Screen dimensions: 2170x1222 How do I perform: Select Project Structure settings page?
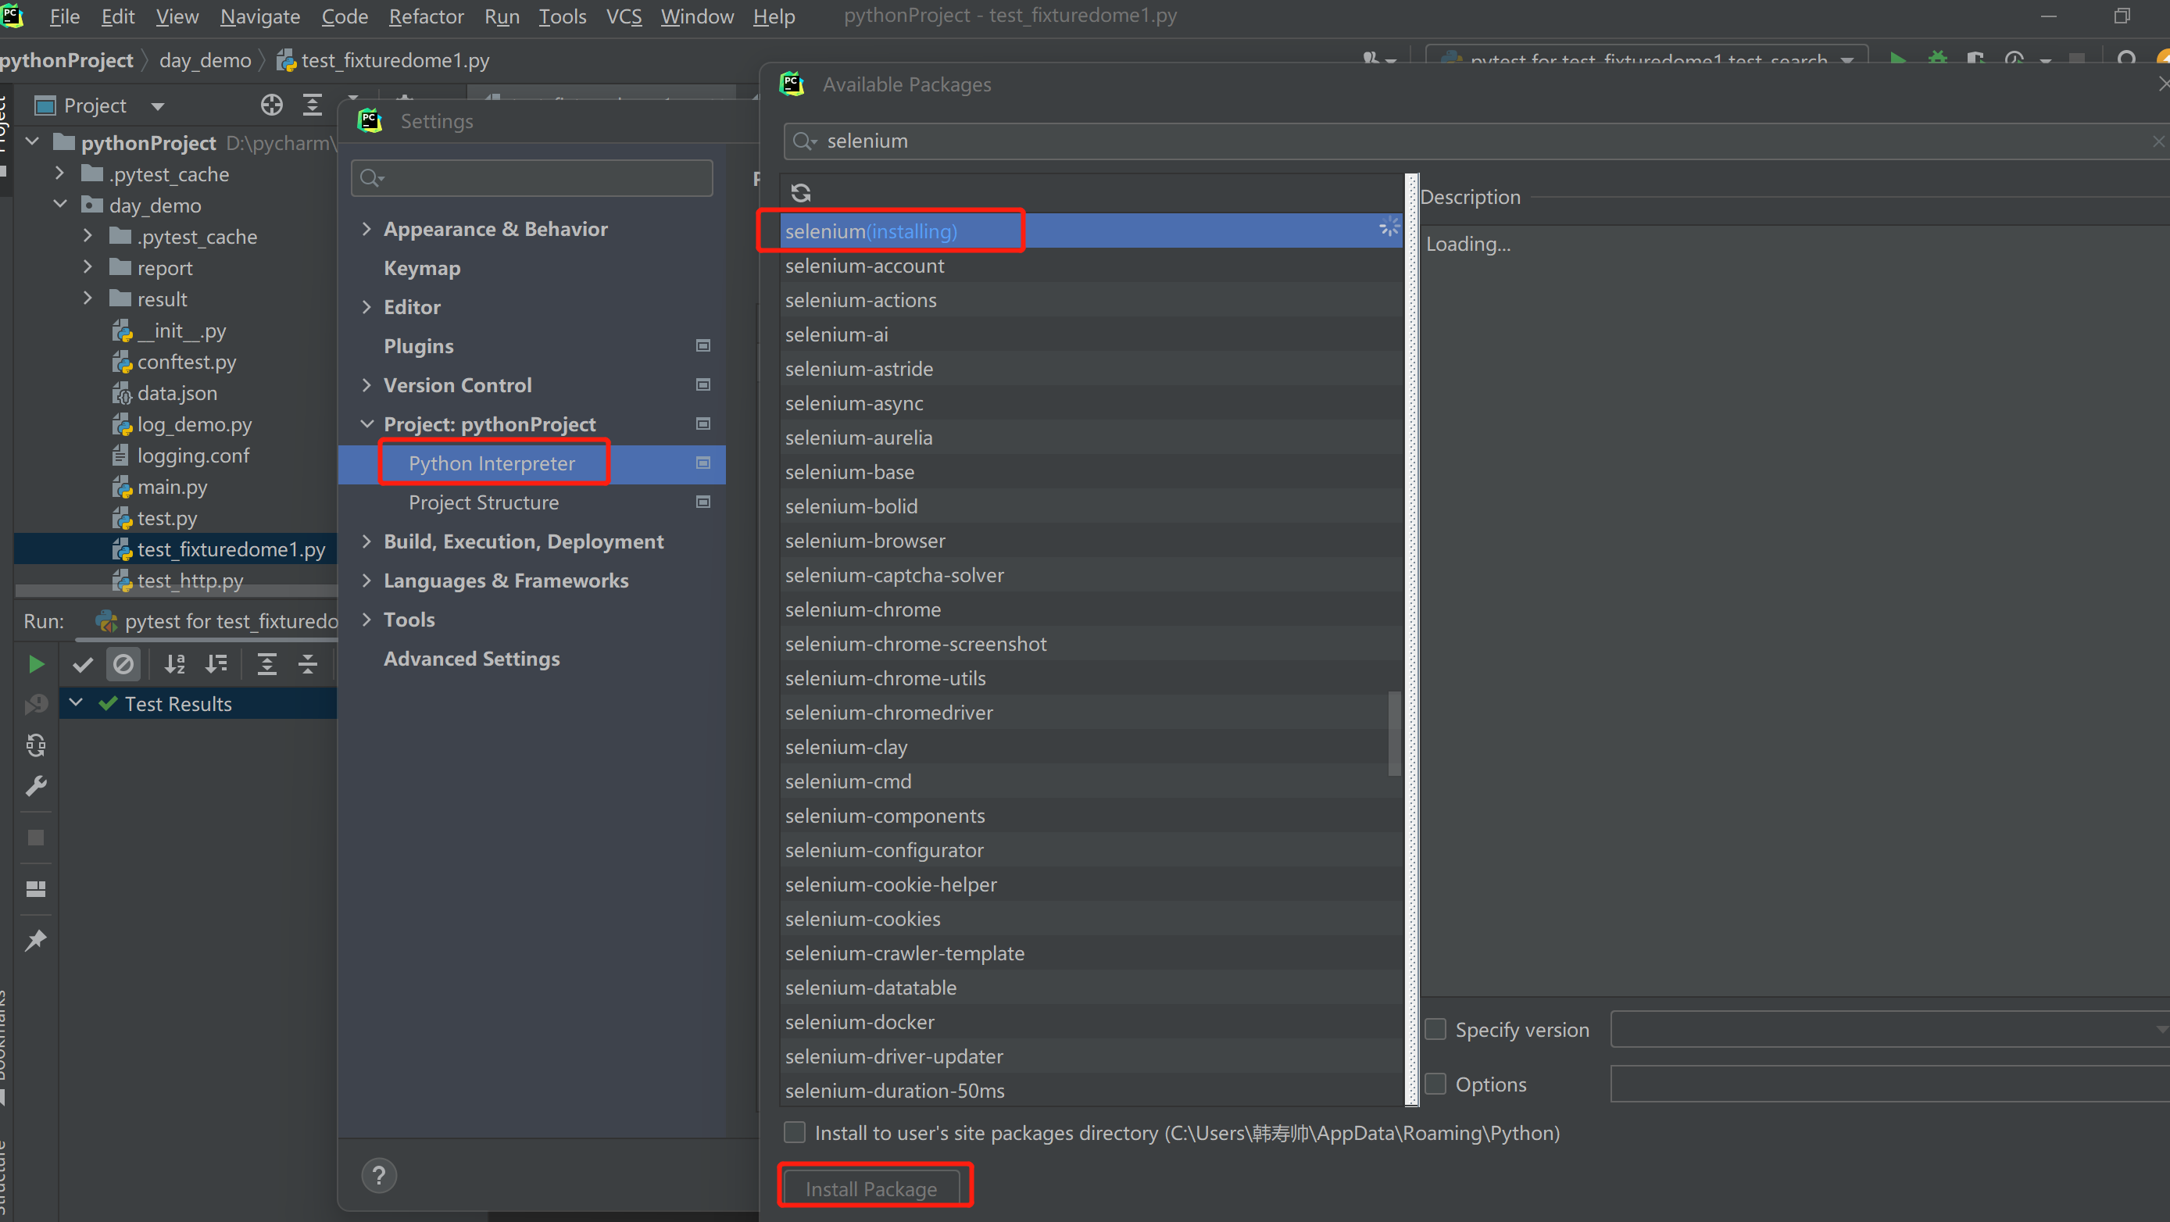click(484, 502)
